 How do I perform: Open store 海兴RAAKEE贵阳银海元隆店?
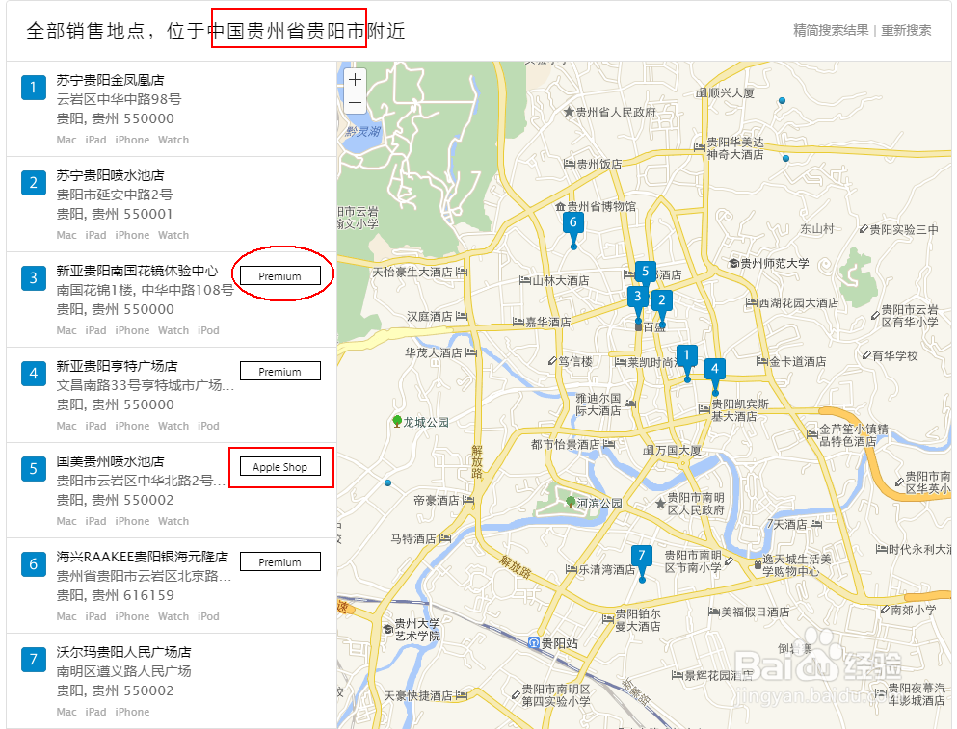(143, 557)
